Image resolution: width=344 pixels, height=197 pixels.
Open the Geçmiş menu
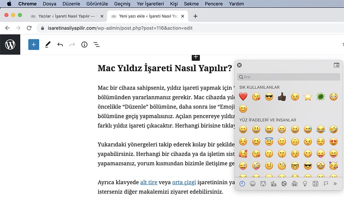click(x=122, y=4)
